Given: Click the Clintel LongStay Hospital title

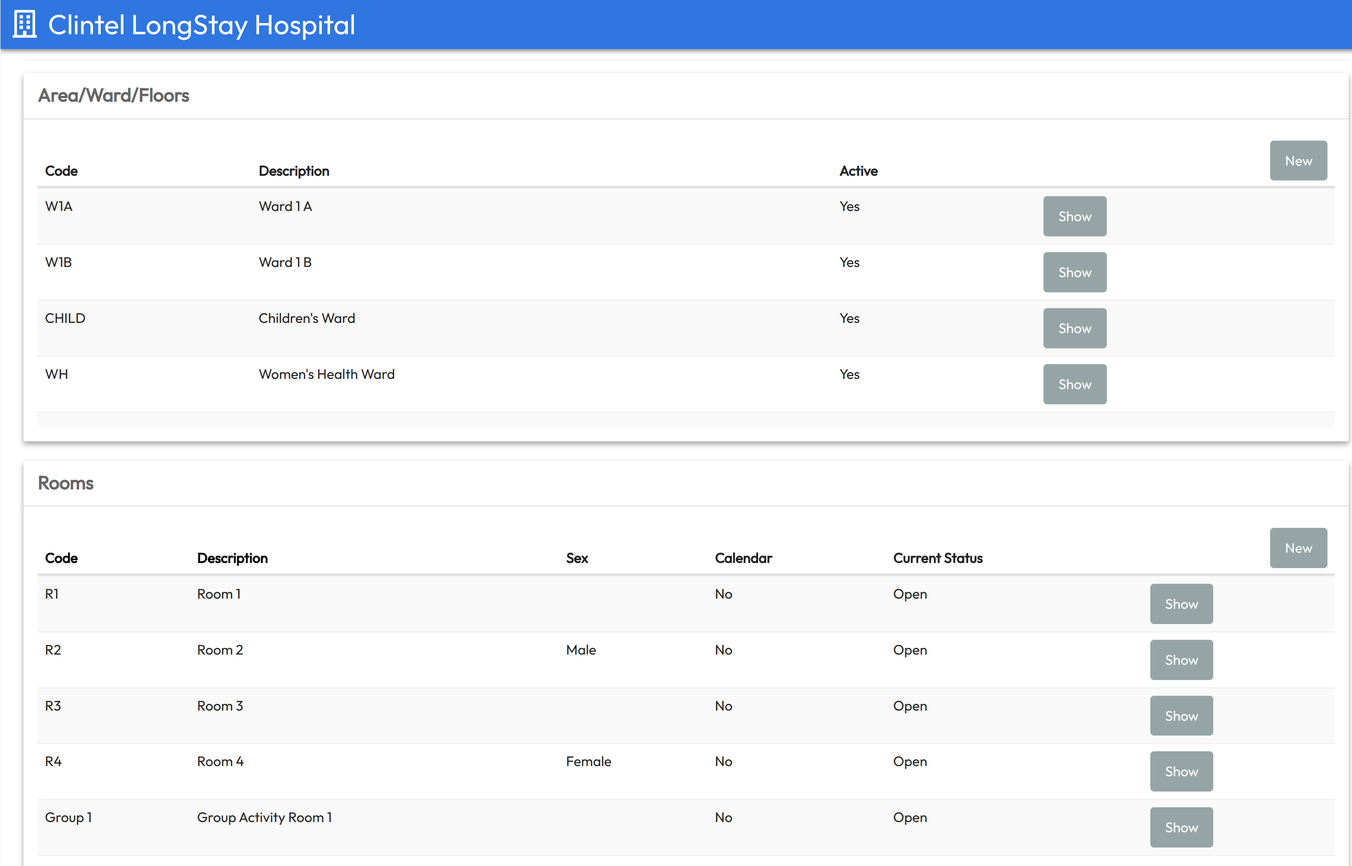Looking at the screenshot, I should (201, 25).
